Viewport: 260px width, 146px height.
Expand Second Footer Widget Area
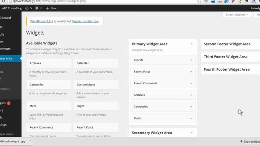pos(230,44)
